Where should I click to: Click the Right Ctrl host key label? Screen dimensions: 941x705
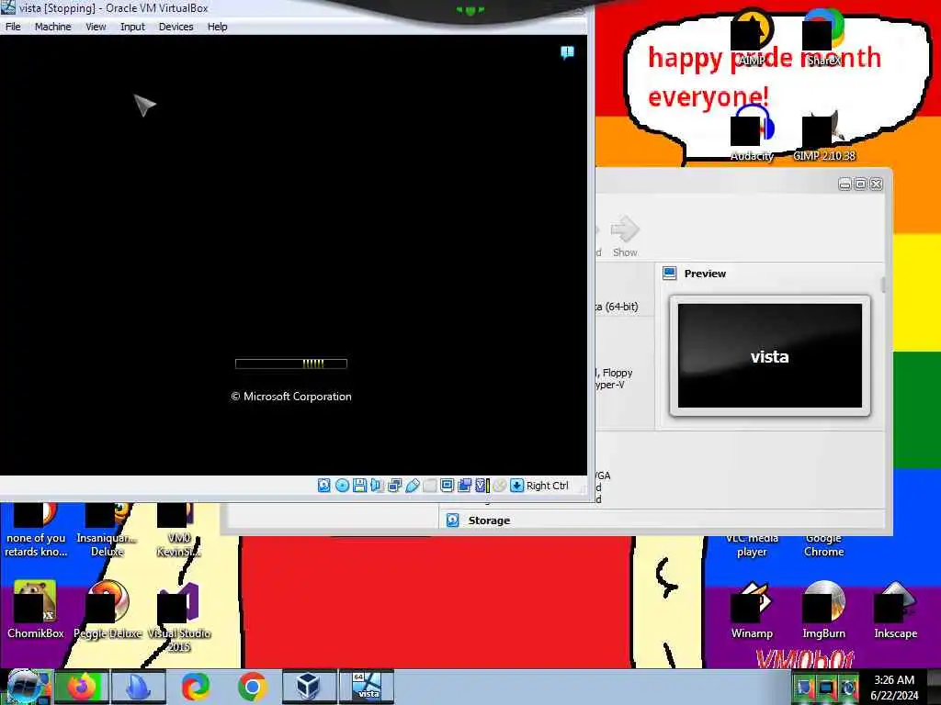(548, 486)
